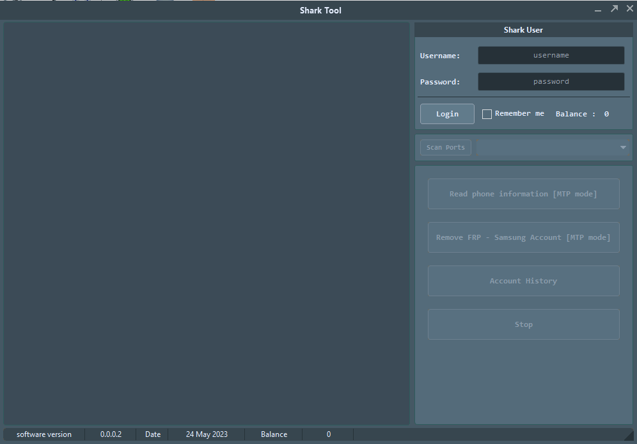Close the Shark Tool window
Image resolution: width=637 pixels, height=444 pixels.
coord(629,9)
